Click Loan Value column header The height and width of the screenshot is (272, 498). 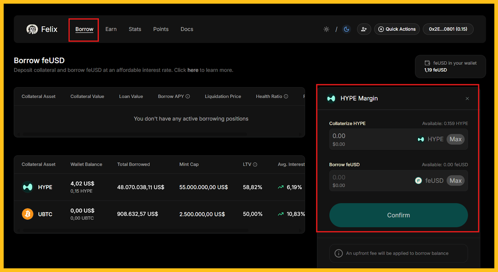[x=131, y=96]
